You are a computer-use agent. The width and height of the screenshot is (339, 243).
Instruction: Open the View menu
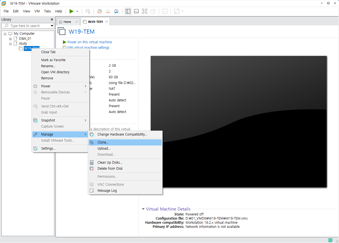27,11
